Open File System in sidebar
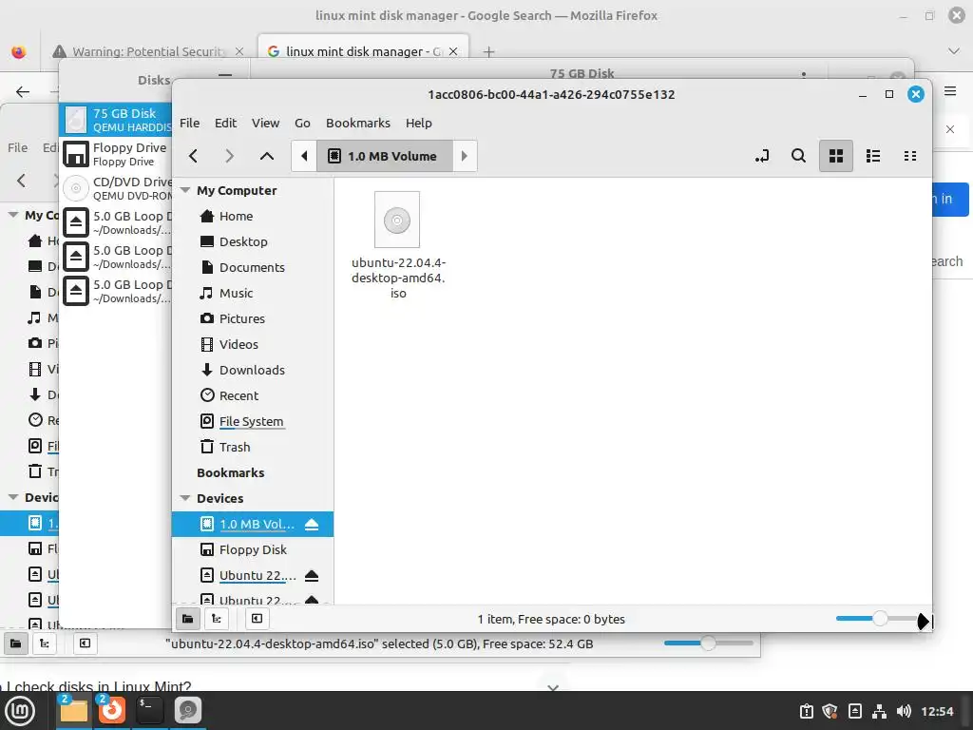Image resolution: width=973 pixels, height=730 pixels. coord(252,421)
